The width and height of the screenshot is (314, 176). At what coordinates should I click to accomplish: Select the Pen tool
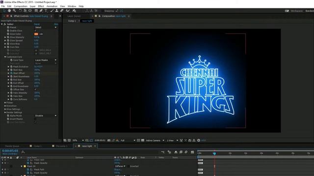(41, 11)
